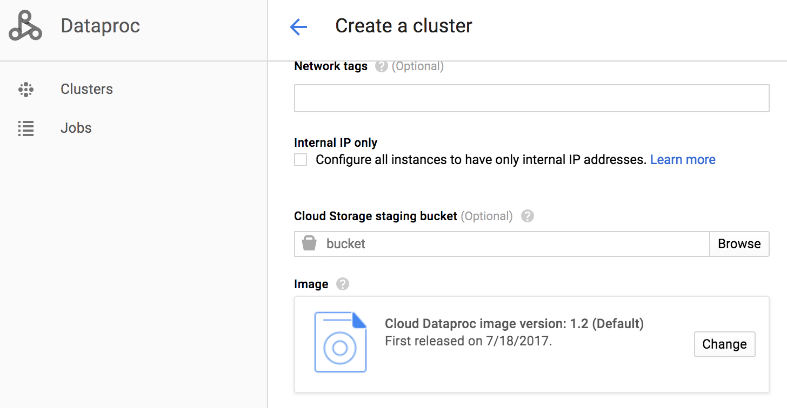Image resolution: width=787 pixels, height=408 pixels.
Task: Open the Network tags help tooltip icon
Action: click(x=381, y=66)
